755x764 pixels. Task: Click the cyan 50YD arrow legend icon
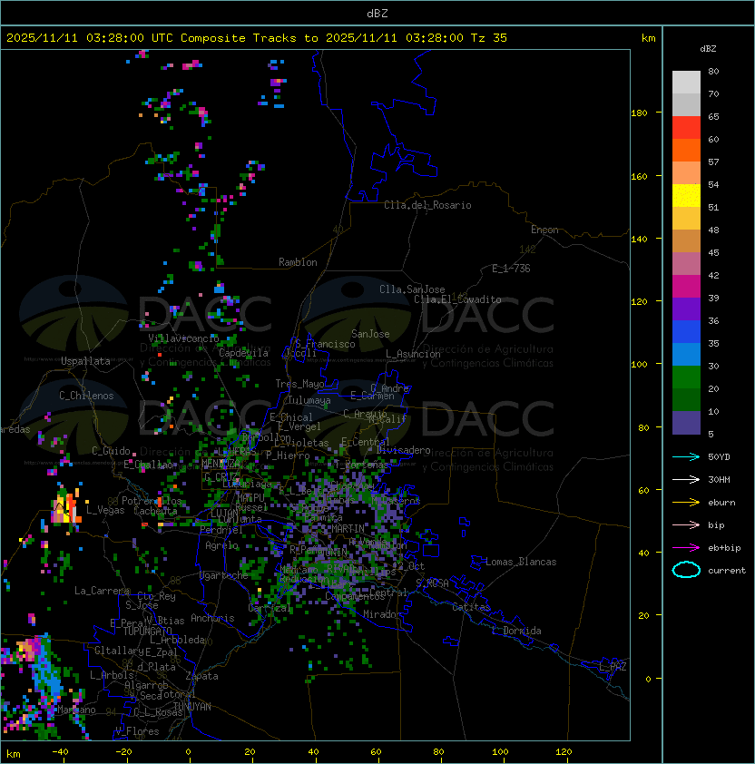click(x=686, y=457)
